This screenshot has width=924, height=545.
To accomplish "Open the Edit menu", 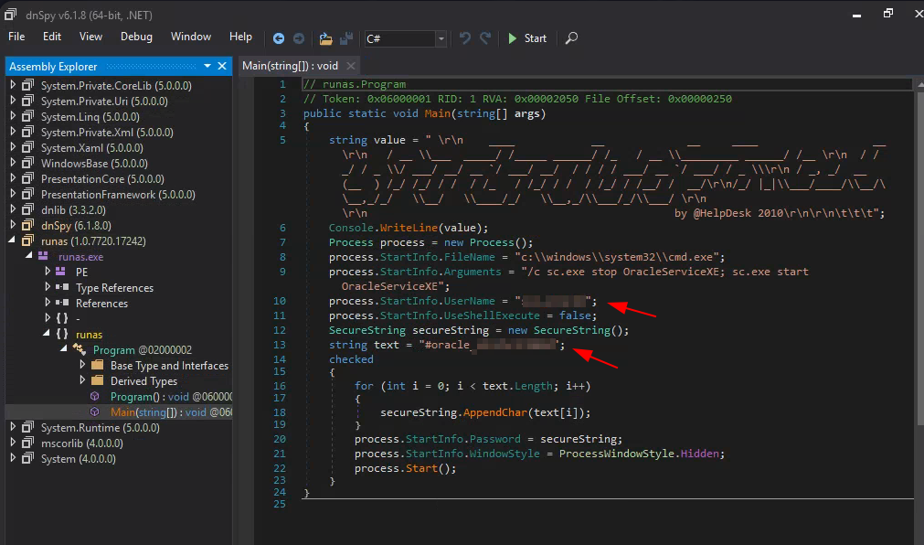I will pyautogui.click(x=52, y=37).
